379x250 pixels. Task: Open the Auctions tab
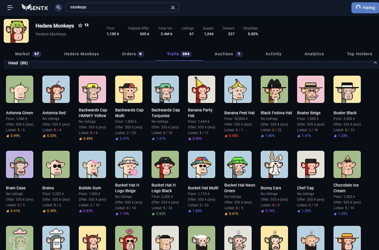click(228, 54)
